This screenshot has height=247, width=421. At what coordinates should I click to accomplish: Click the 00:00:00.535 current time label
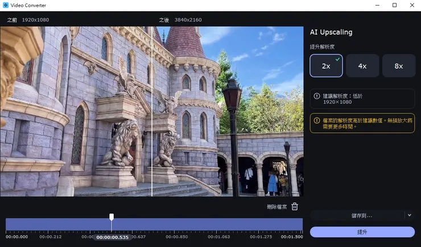(x=112, y=237)
